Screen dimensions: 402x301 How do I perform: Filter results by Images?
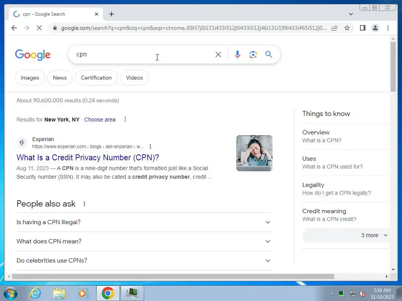pyautogui.click(x=30, y=78)
